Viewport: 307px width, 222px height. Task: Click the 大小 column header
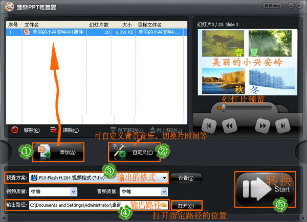(x=123, y=25)
